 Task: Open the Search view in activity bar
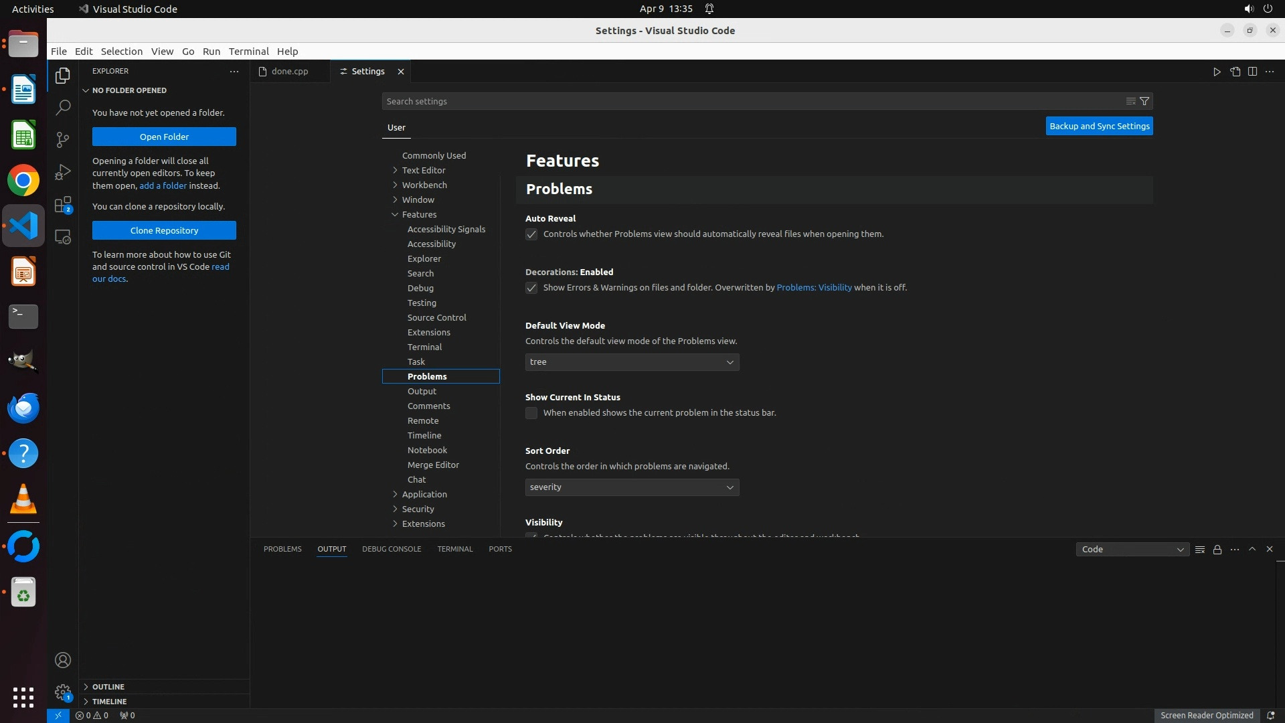pos(62,107)
